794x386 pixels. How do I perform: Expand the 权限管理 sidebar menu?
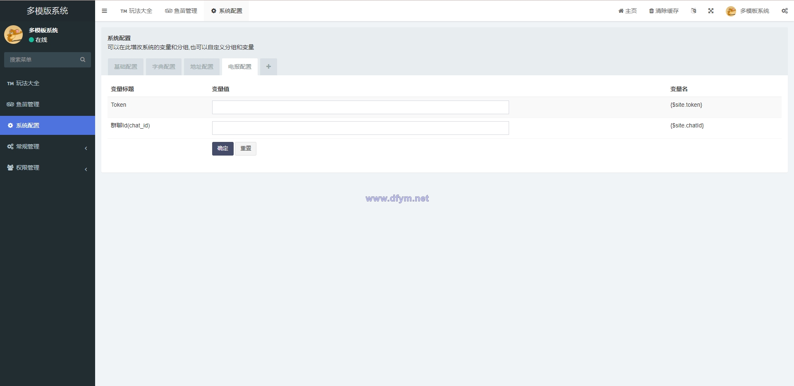(x=48, y=168)
